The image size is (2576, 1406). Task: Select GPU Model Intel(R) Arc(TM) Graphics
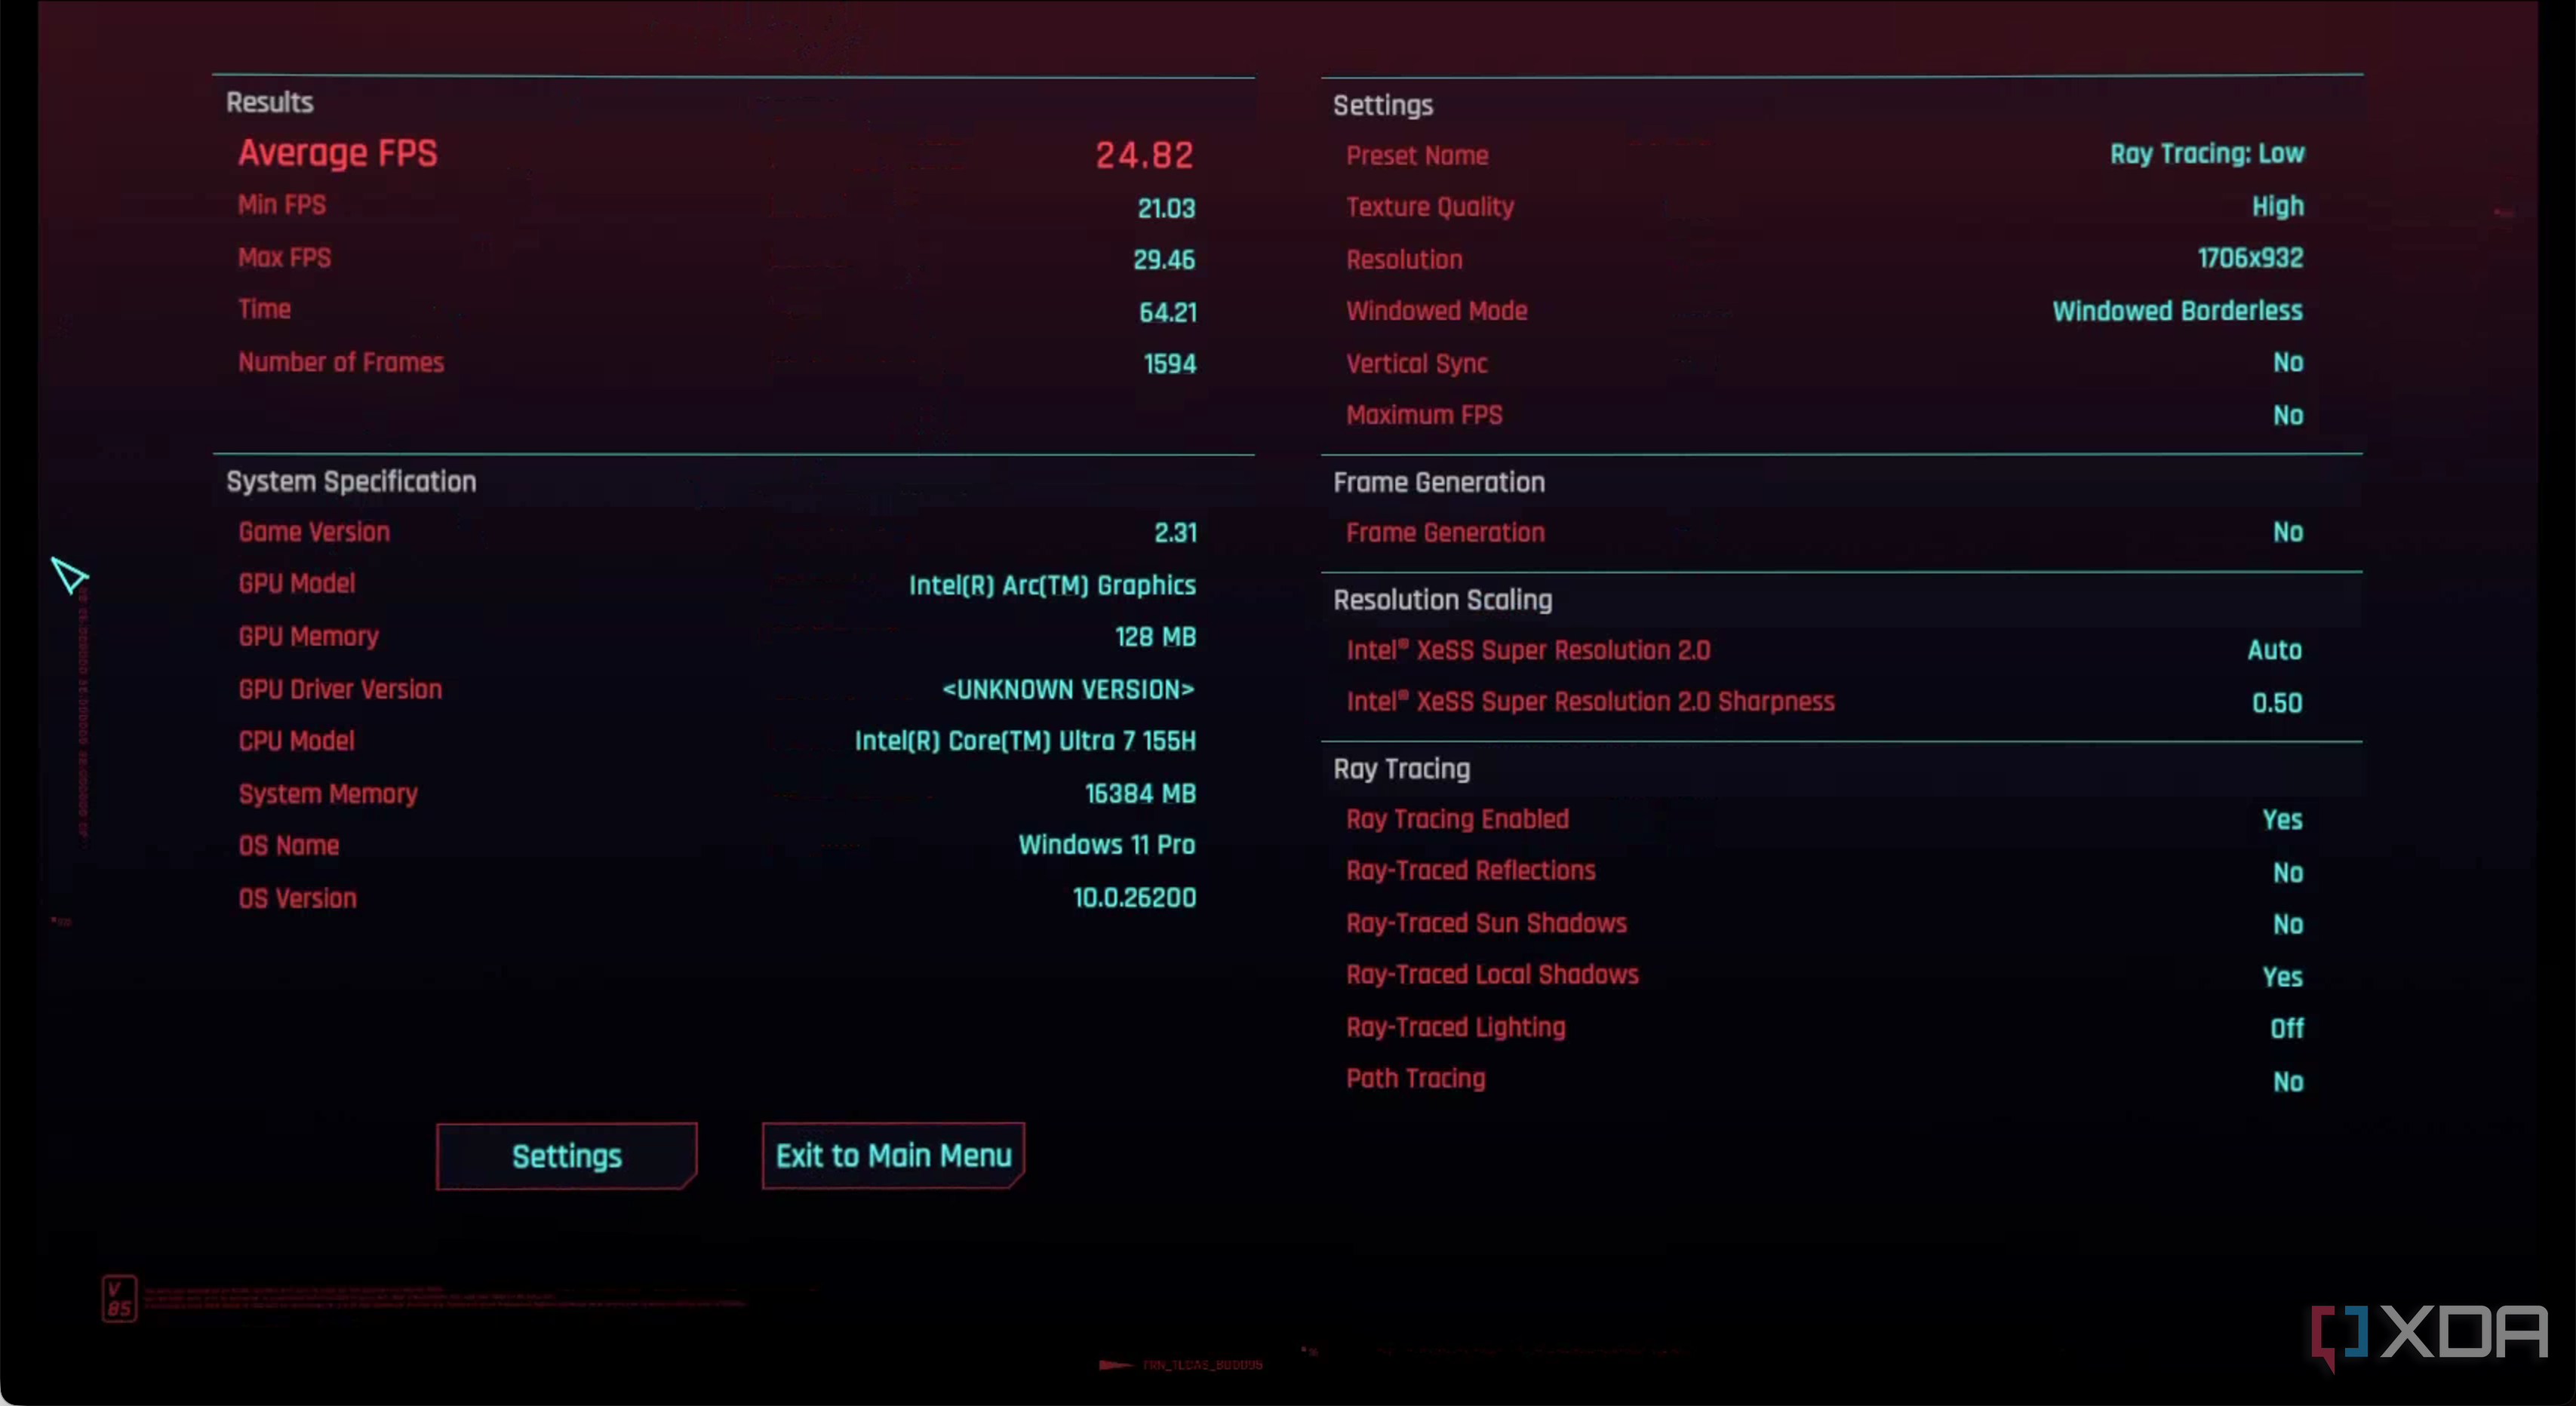click(1052, 585)
